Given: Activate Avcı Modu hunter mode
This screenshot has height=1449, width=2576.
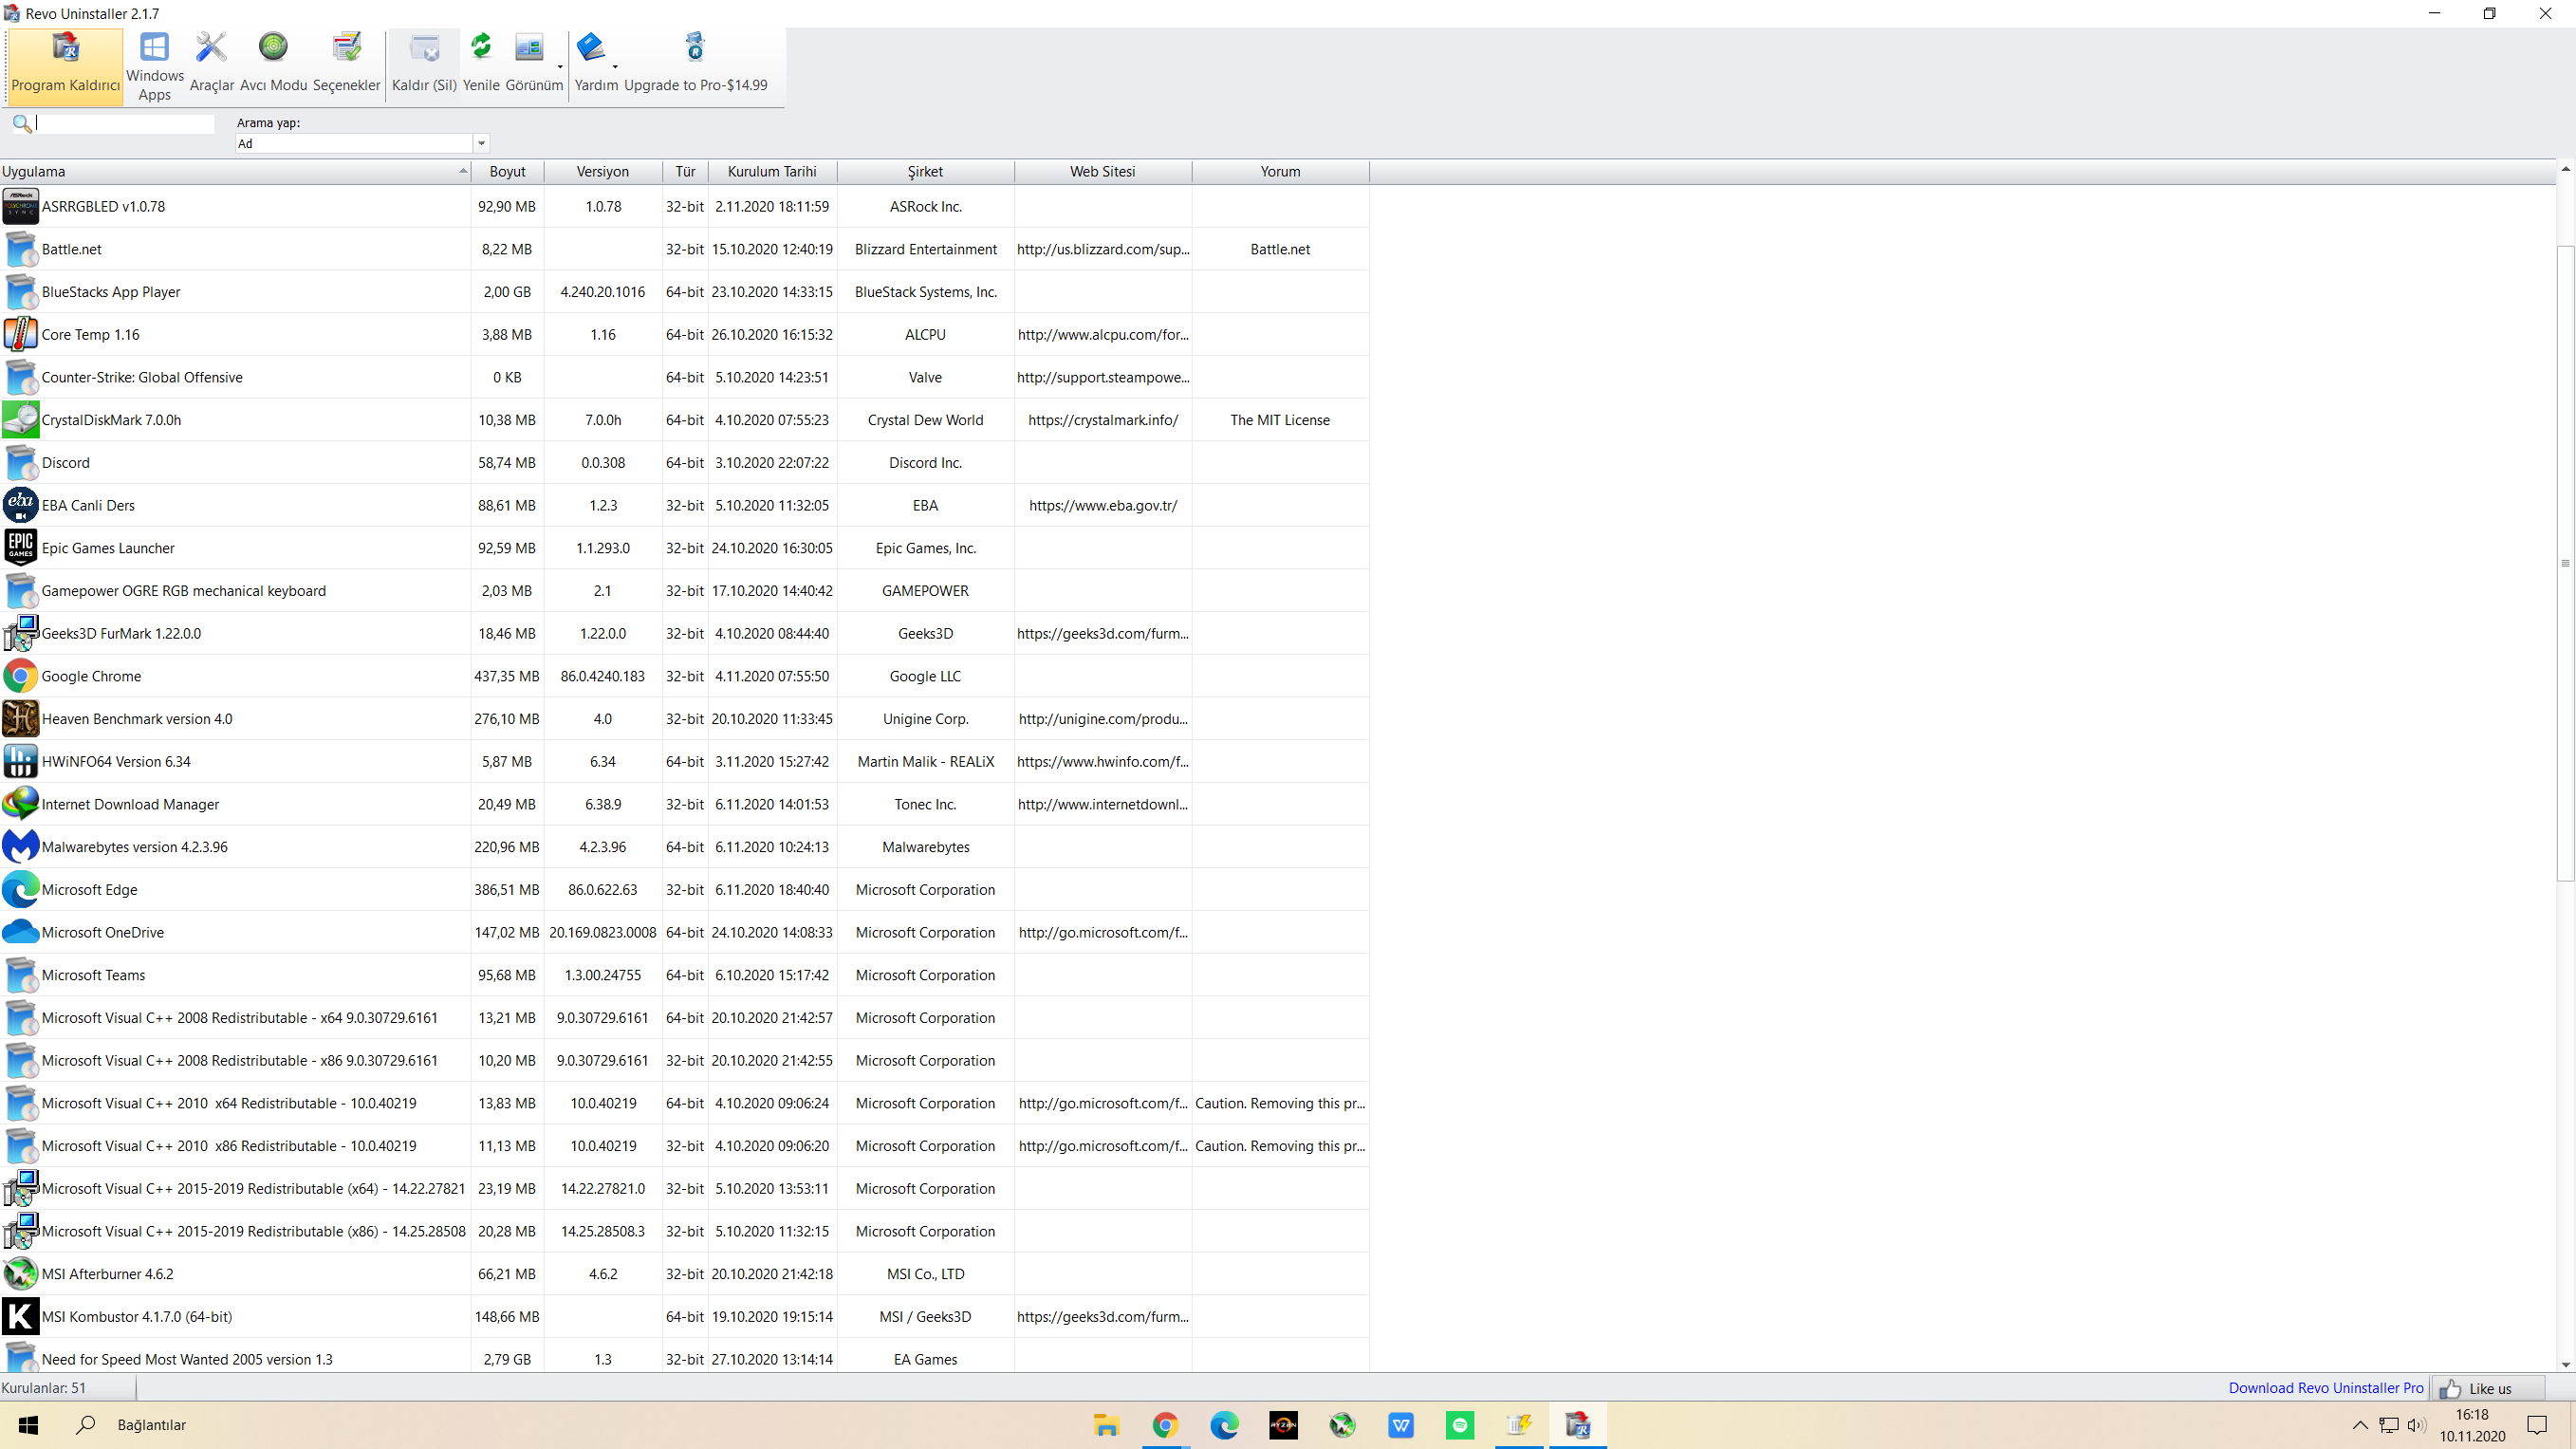Looking at the screenshot, I should pyautogui.click(x=273, y=62).
